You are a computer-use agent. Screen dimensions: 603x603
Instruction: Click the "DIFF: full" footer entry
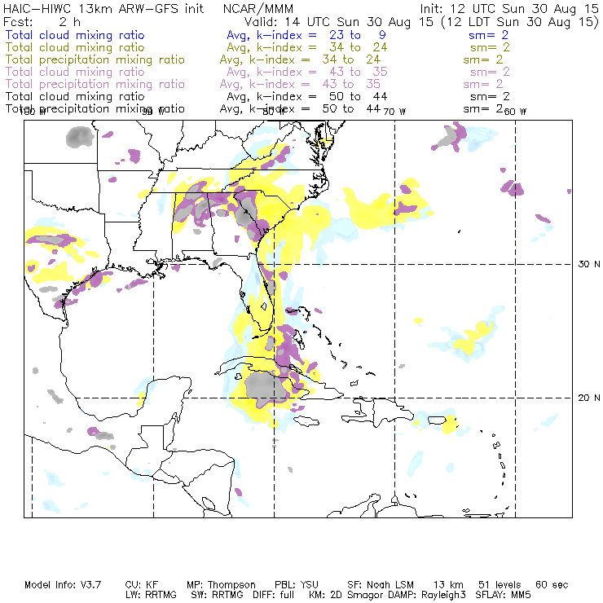click(x=273, y=595)
